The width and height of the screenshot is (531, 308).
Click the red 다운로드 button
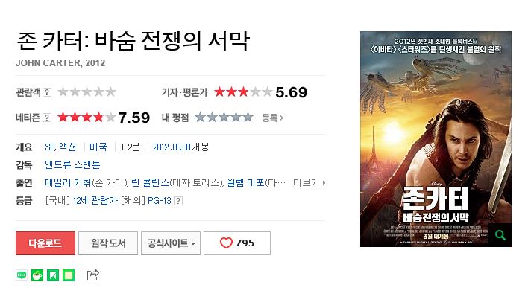[45, 243]
